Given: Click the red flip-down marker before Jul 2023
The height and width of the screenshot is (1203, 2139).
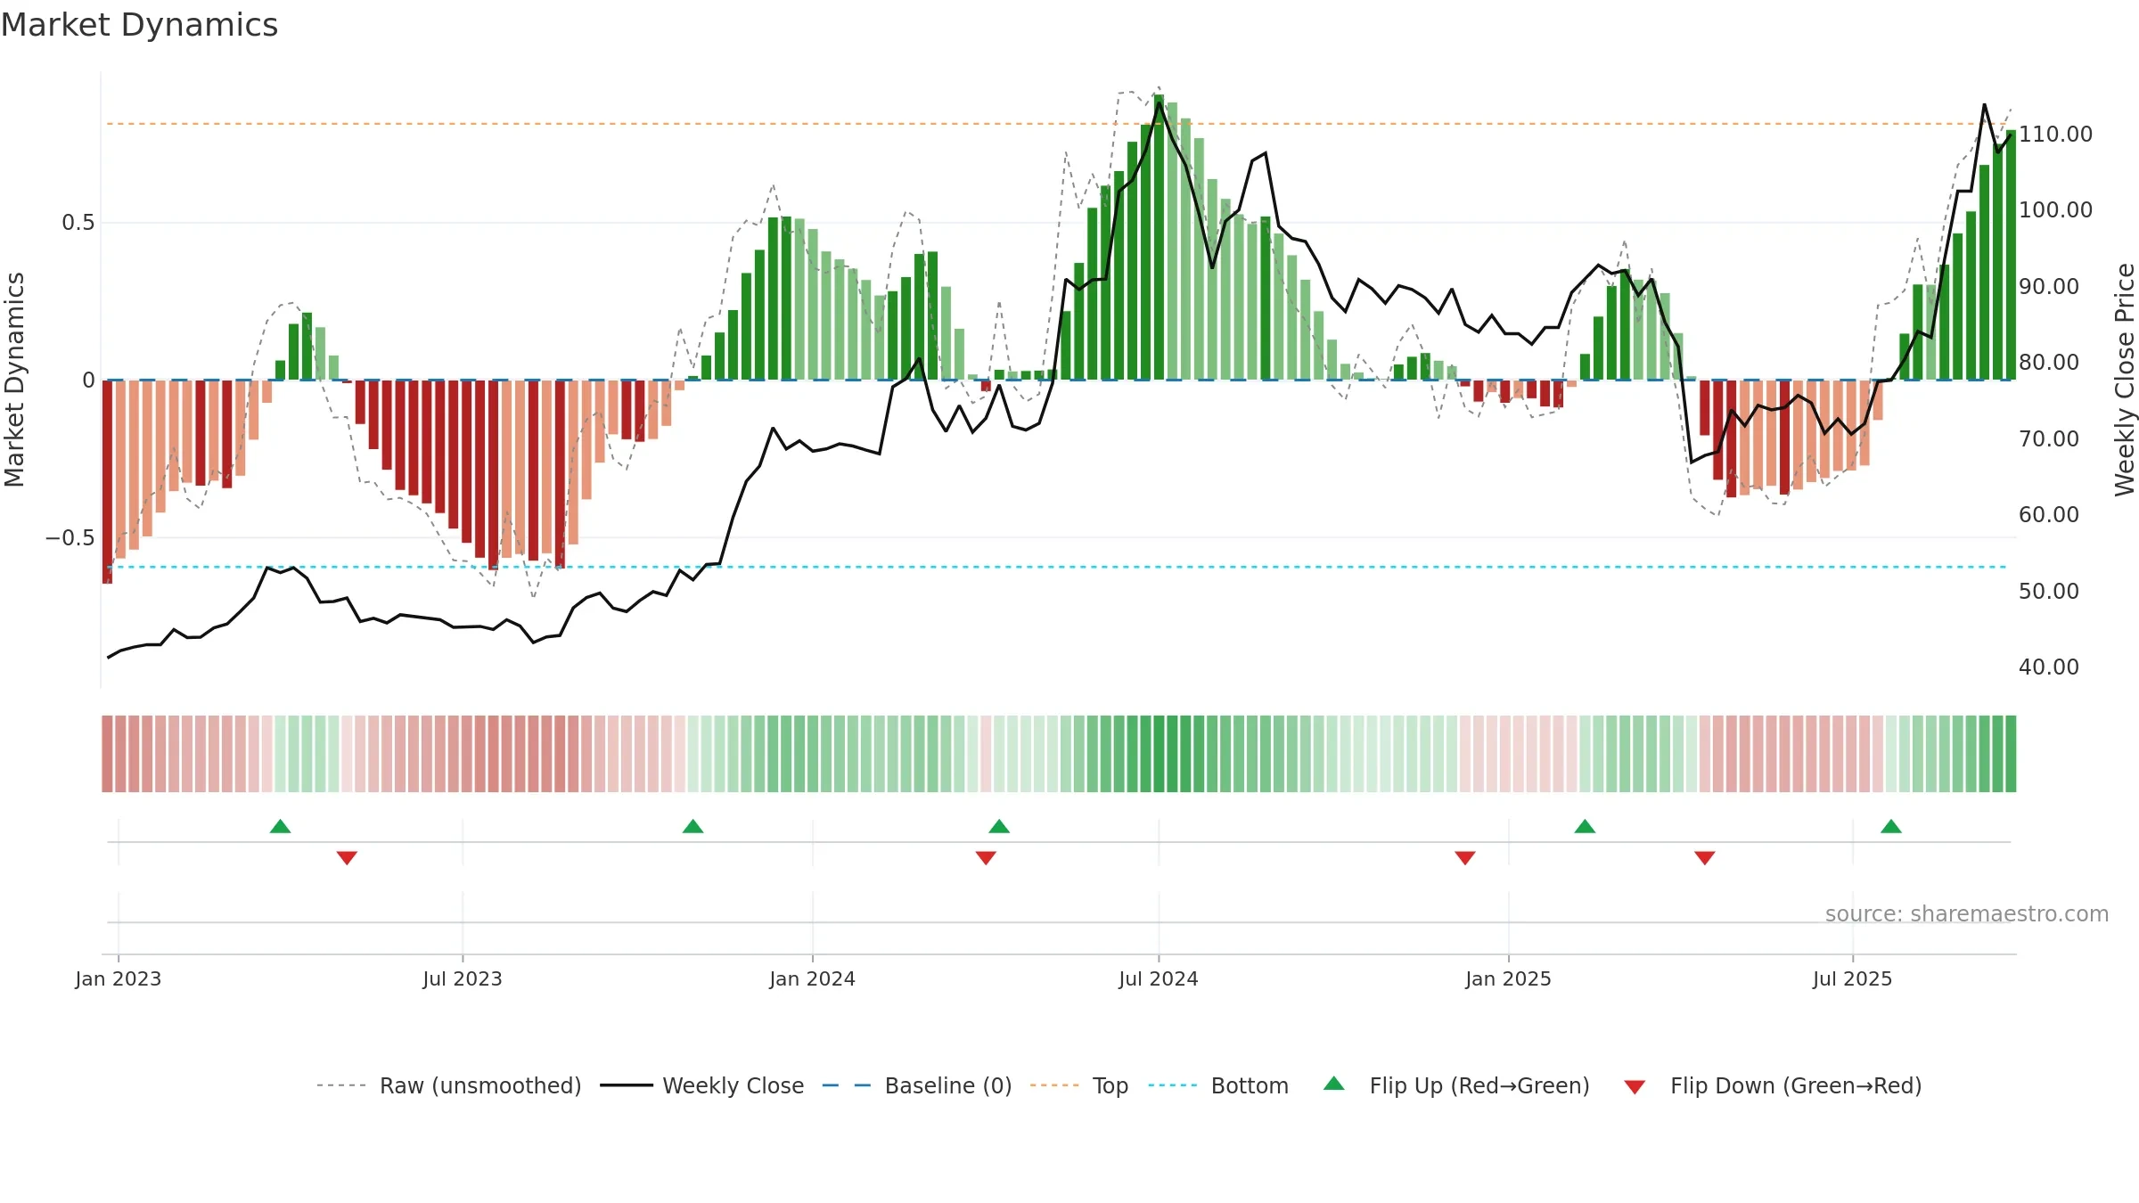Looking at the screenshot, I should click(348, 858).
